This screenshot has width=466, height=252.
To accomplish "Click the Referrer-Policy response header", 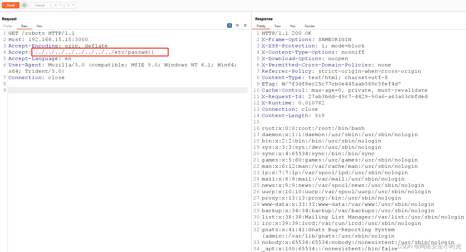I will click(x=341, y=71).
